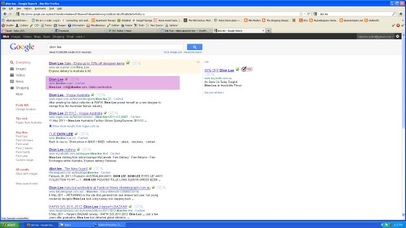Open the Mini Modern bookmark
This screenshot has width=406, height=228.
pyautogui.click(x=252, y=20)
